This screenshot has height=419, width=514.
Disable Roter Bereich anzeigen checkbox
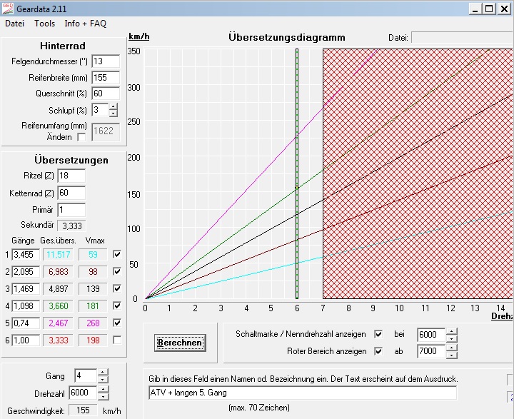click(378, 351)
